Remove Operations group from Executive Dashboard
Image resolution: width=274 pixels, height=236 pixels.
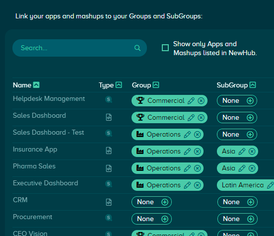point(197,185)
